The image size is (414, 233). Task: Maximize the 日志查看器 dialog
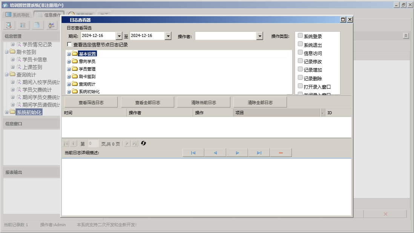(343, 20)
